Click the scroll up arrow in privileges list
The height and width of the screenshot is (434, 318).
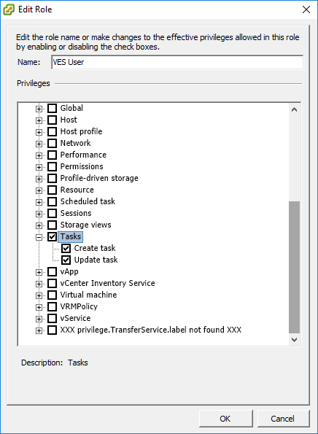point(294,109)
